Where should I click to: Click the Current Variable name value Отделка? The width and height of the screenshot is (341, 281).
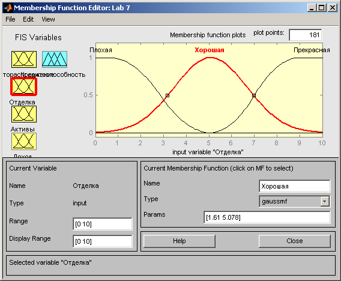(x=86, y=186)
